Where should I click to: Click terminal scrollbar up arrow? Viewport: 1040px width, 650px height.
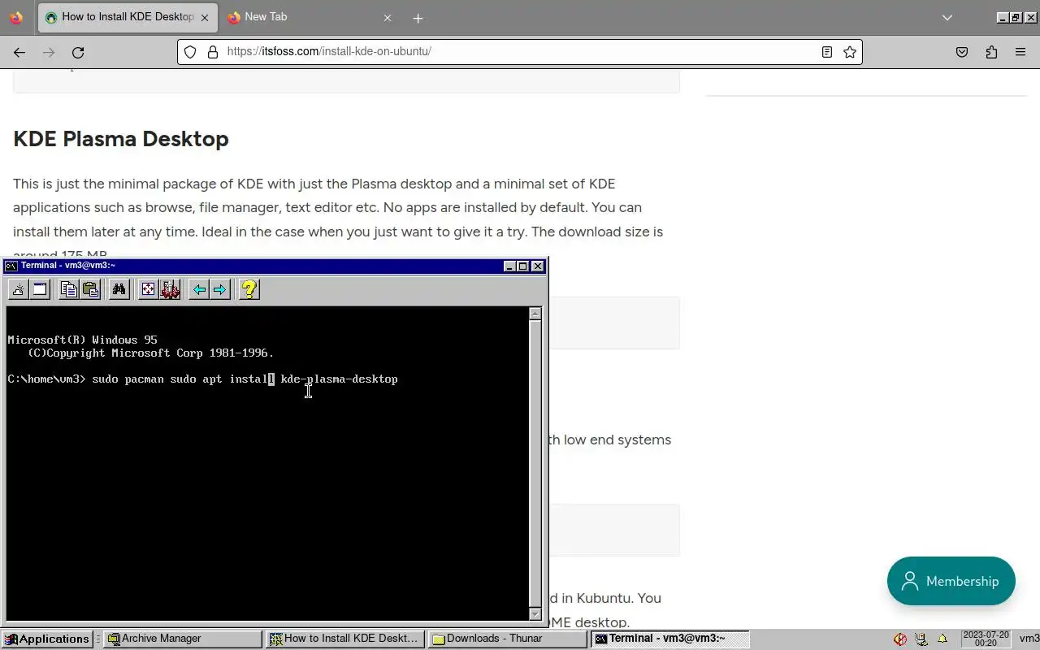point(535,314)
